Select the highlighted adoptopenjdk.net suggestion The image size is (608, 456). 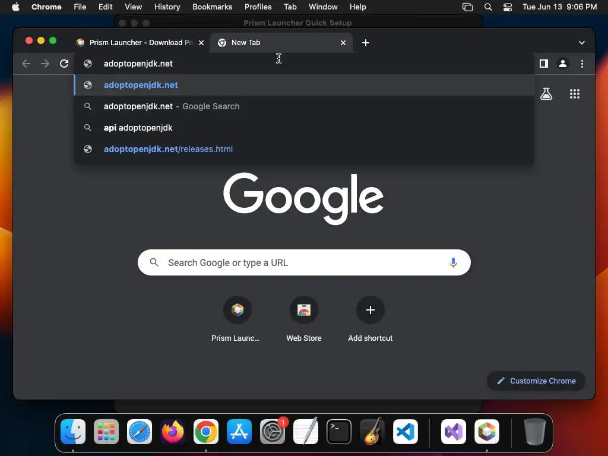(x=304, y=85)
